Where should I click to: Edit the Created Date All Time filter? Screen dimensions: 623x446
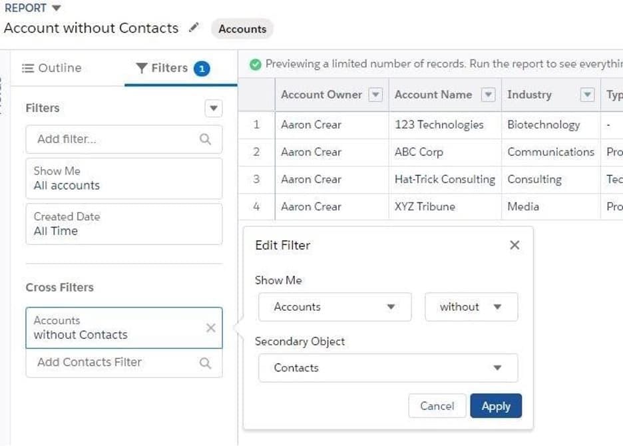tap(123, 224)
